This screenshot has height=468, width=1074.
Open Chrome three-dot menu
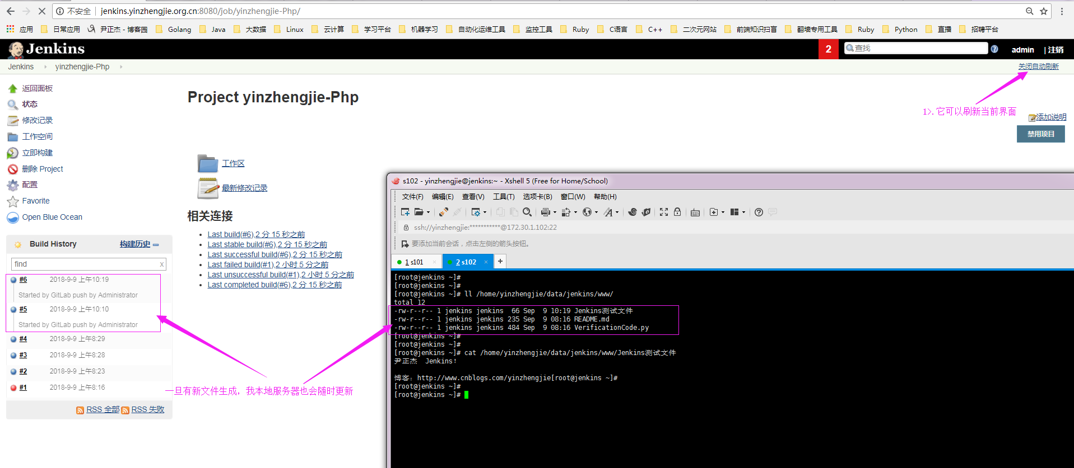click(x=1062, y=11)
